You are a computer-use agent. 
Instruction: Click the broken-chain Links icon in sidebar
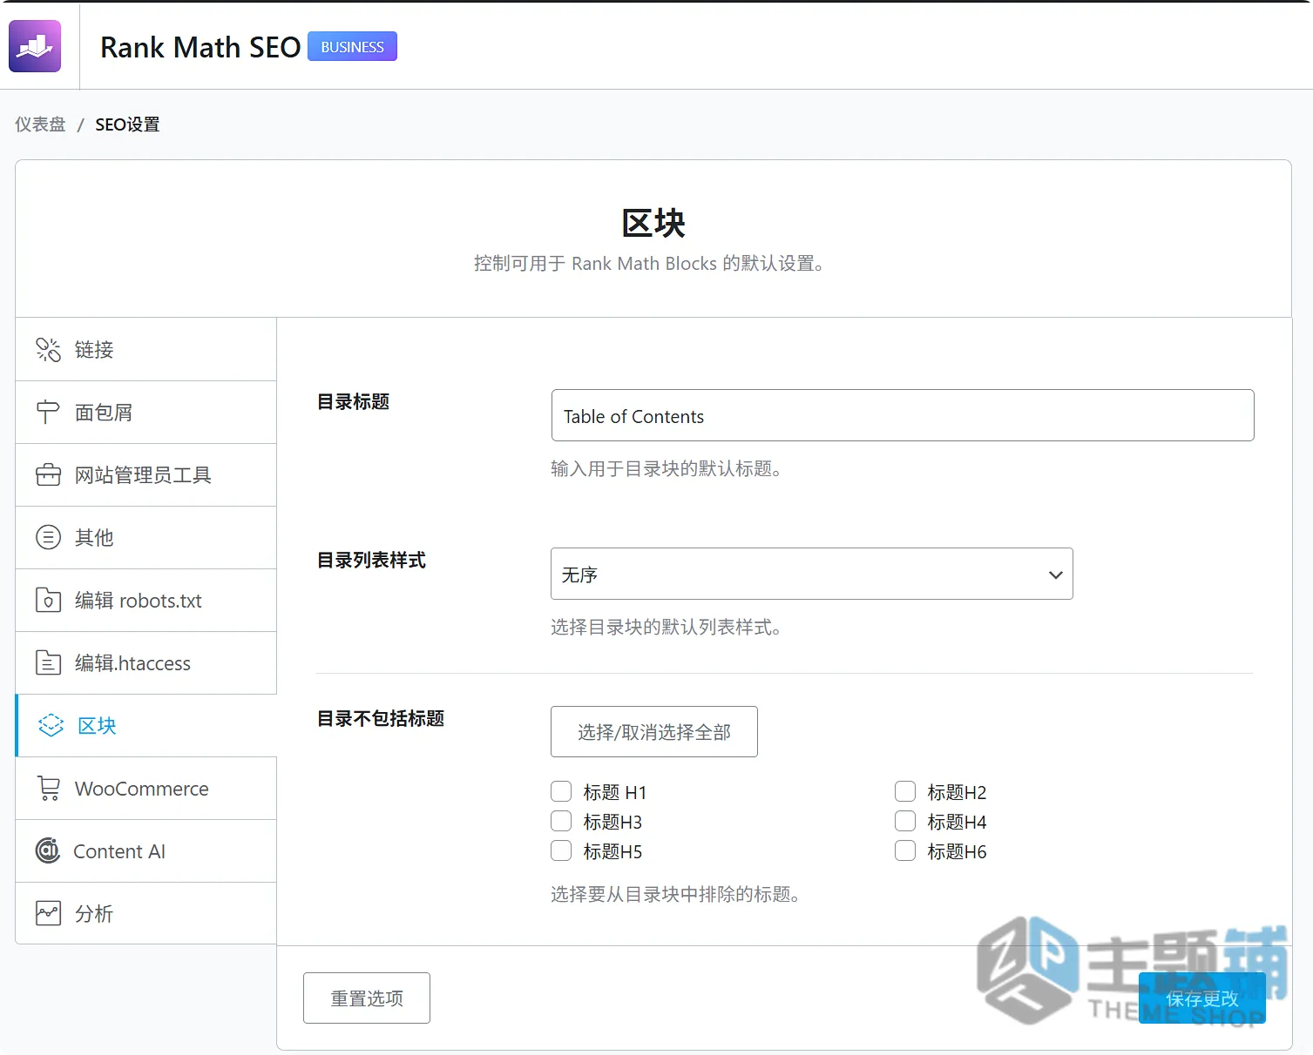pos(48,350)
